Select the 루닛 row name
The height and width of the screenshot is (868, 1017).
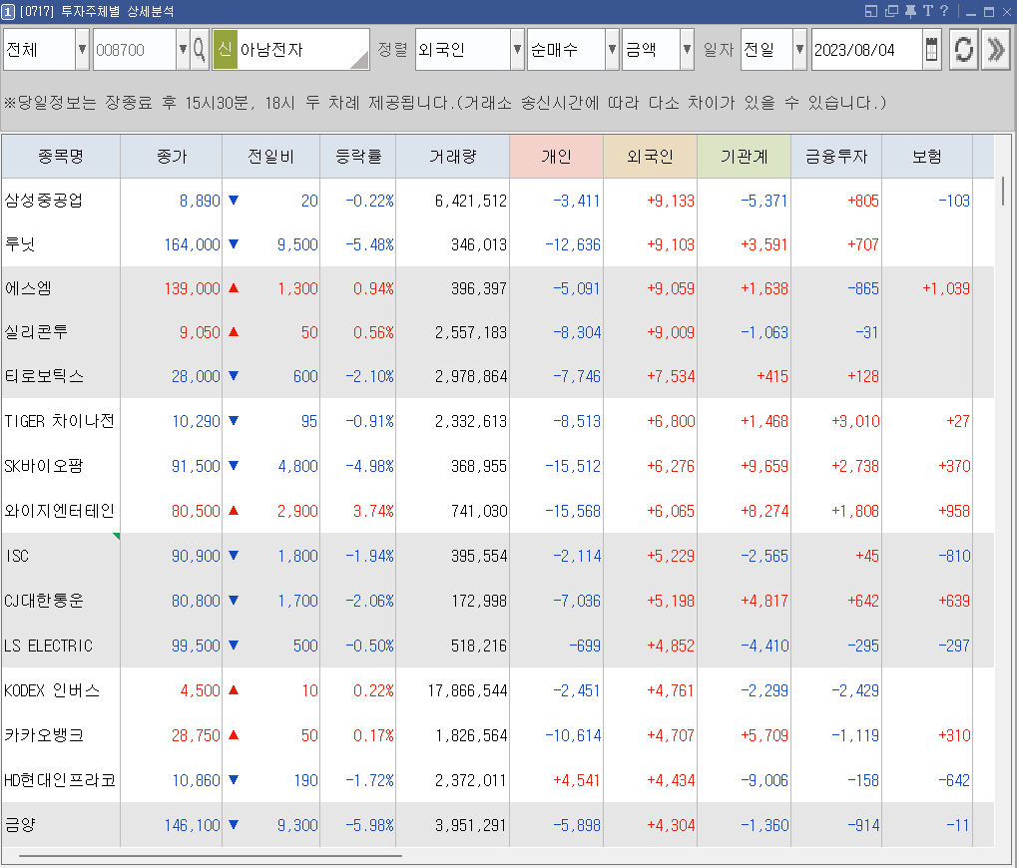(x=19, y=244)
